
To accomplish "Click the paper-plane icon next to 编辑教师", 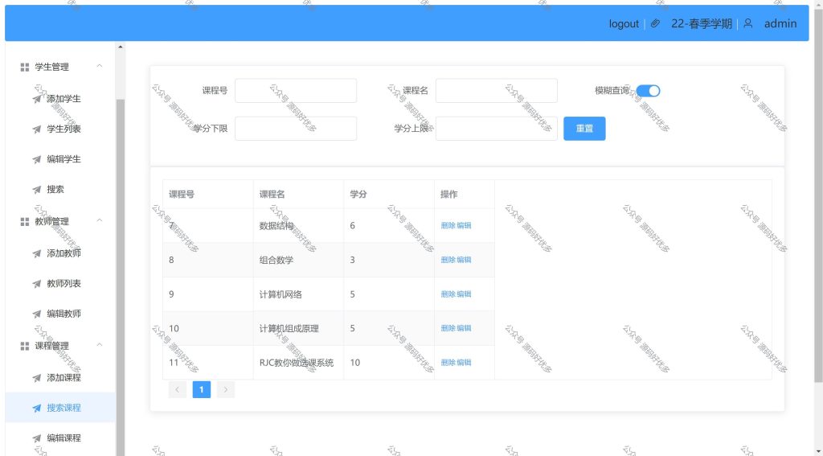I will coord(37,314).
